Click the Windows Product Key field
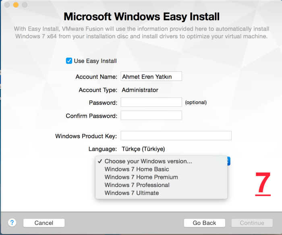This screenshot has width=282, height=235. pos(176,135)
